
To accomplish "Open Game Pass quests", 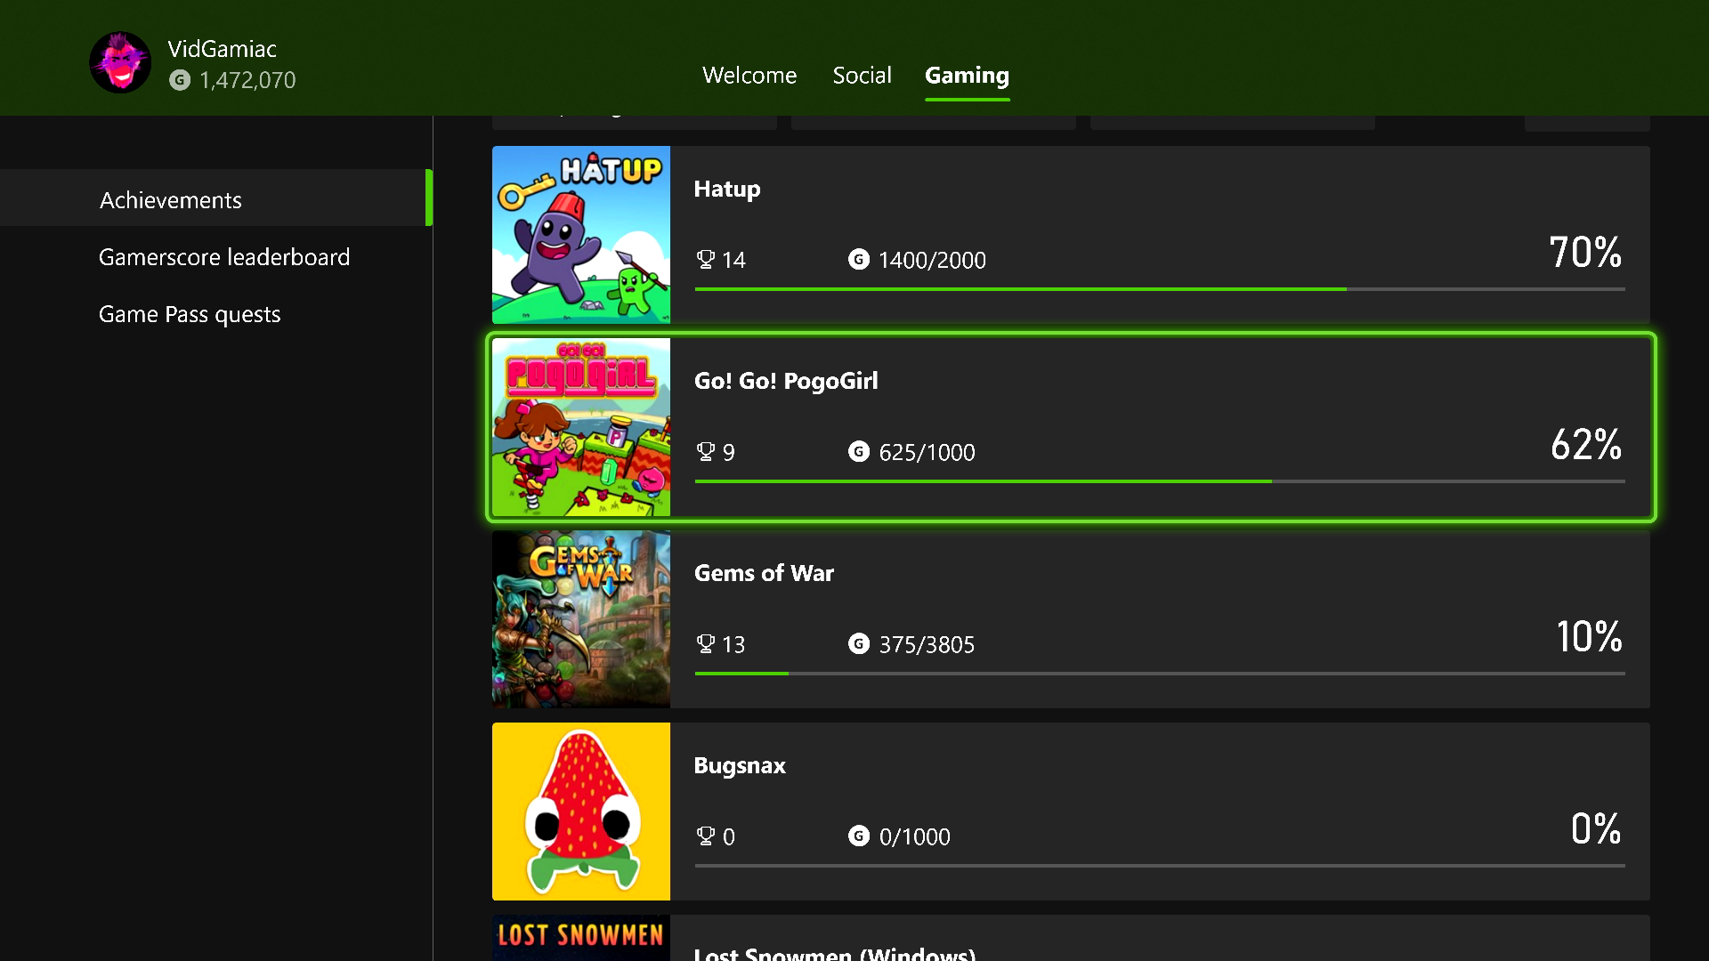I will [190, 314].
